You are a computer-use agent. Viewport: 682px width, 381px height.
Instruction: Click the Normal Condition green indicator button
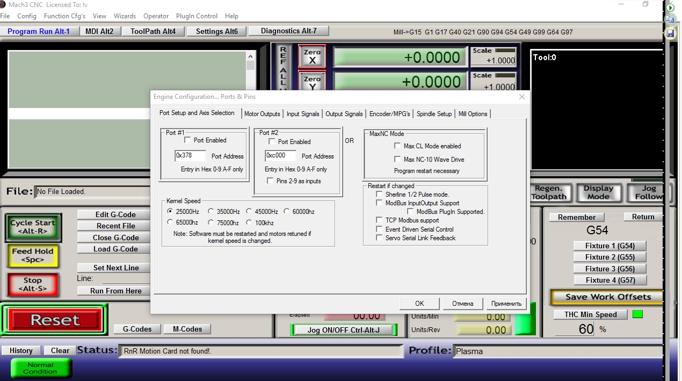[40, 368]
